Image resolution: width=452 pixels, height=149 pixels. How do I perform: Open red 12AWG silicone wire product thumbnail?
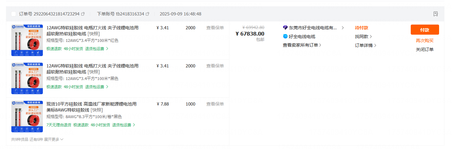27,40
